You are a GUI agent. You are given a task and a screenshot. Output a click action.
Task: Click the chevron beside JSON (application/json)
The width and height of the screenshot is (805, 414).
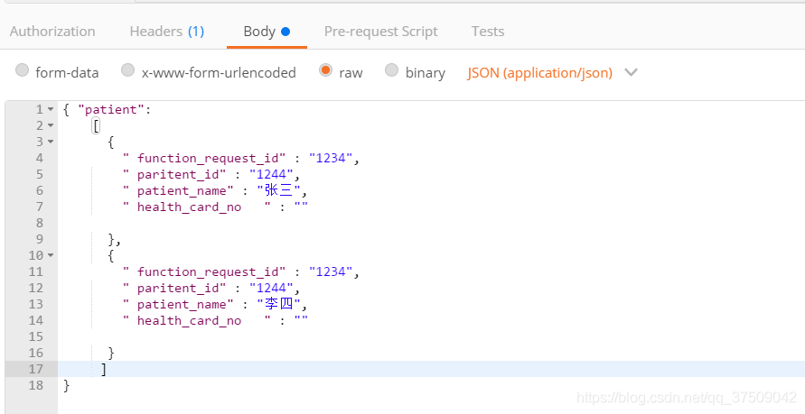pos(631,72)
